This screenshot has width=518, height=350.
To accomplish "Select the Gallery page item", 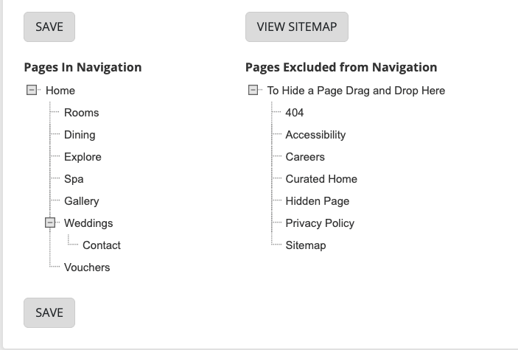I will pyautogui.click(x=81, y=201).
